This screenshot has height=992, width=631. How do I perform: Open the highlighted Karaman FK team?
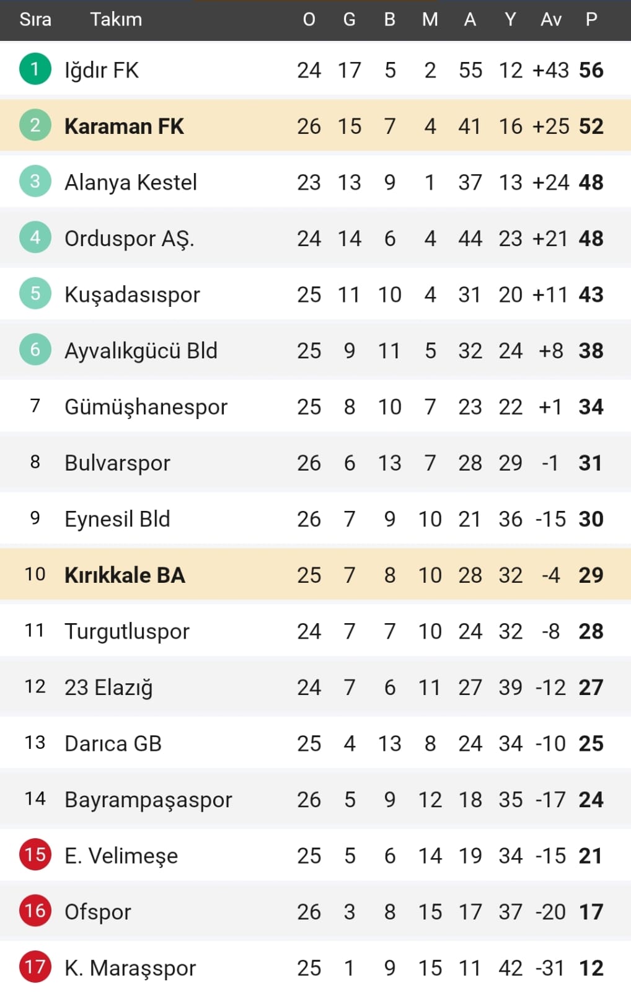(x=124, y=126)
